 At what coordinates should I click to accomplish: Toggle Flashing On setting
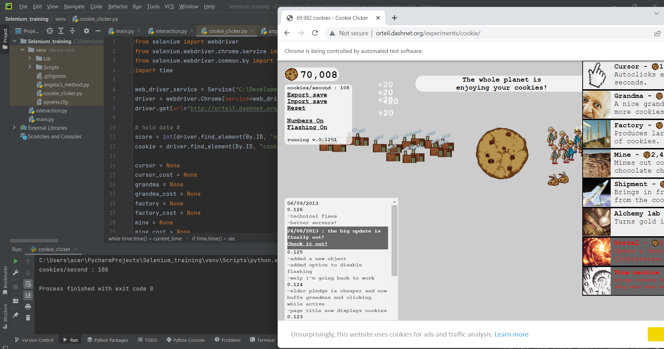(x=307, y=127)
